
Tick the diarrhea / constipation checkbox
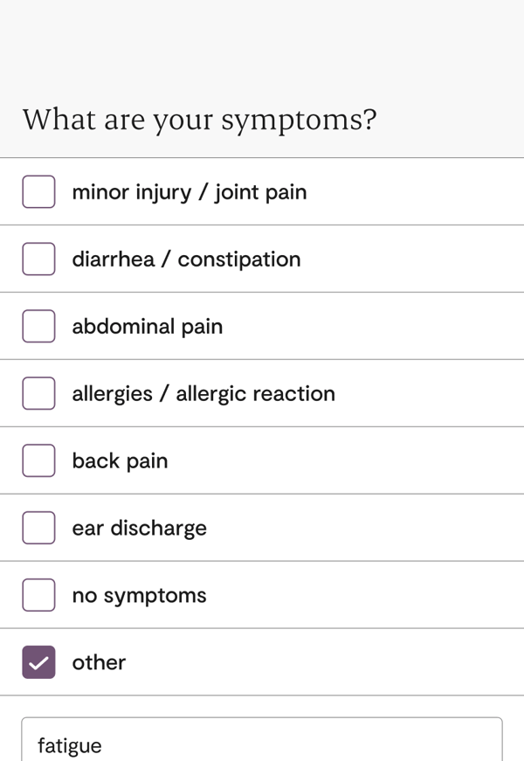(x=38, y=259)
